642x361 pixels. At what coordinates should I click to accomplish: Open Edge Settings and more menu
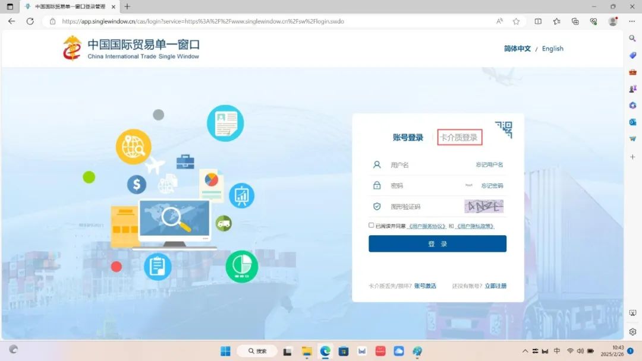(632, 21)
